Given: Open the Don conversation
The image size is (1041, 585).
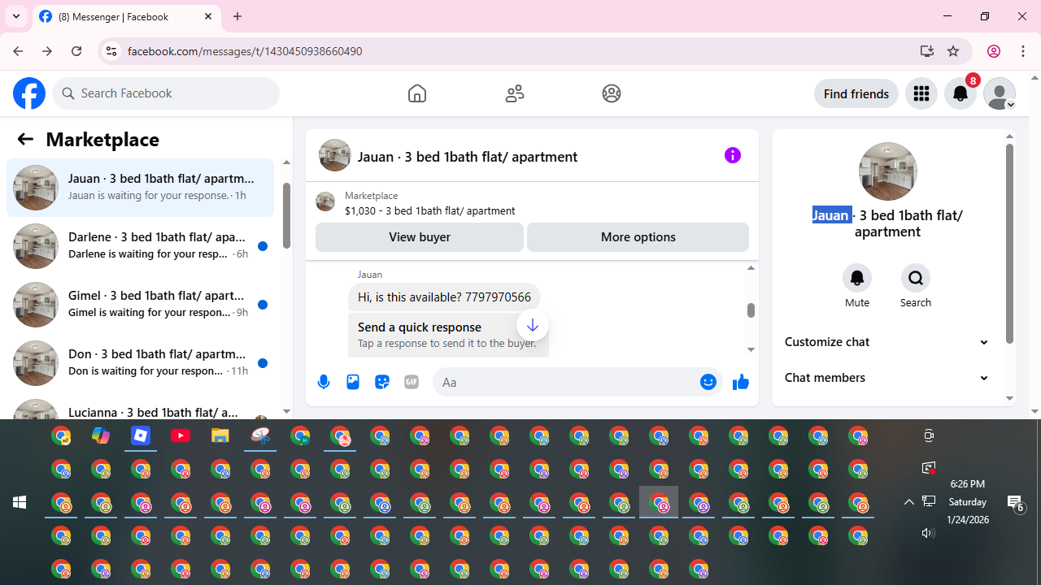Looking at the screenshot, I should point(141,363).
